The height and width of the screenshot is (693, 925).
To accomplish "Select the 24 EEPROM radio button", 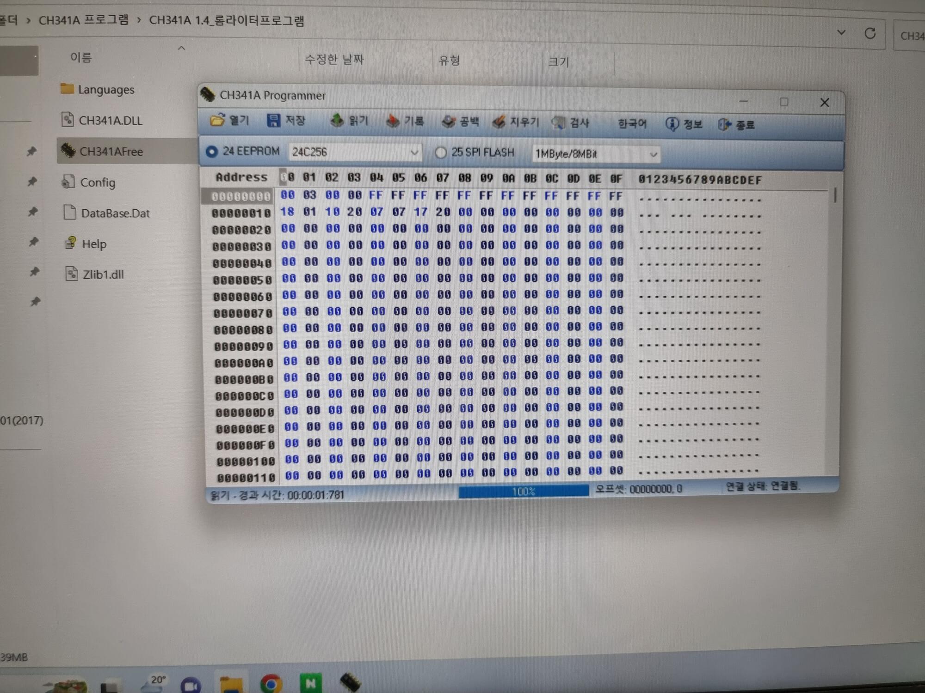I will pos(212,152).
